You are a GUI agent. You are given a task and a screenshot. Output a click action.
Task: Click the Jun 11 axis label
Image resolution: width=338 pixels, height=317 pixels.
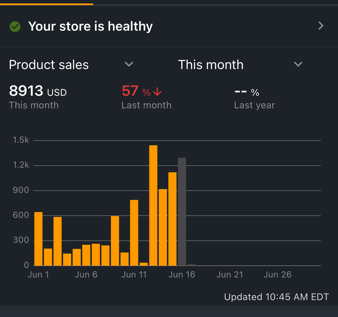pos(134,275)
